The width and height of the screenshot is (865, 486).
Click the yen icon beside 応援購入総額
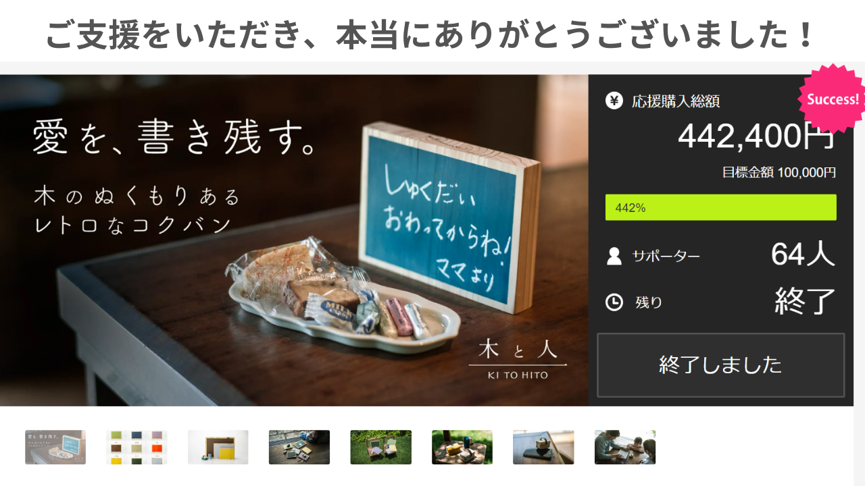[614, 101]
